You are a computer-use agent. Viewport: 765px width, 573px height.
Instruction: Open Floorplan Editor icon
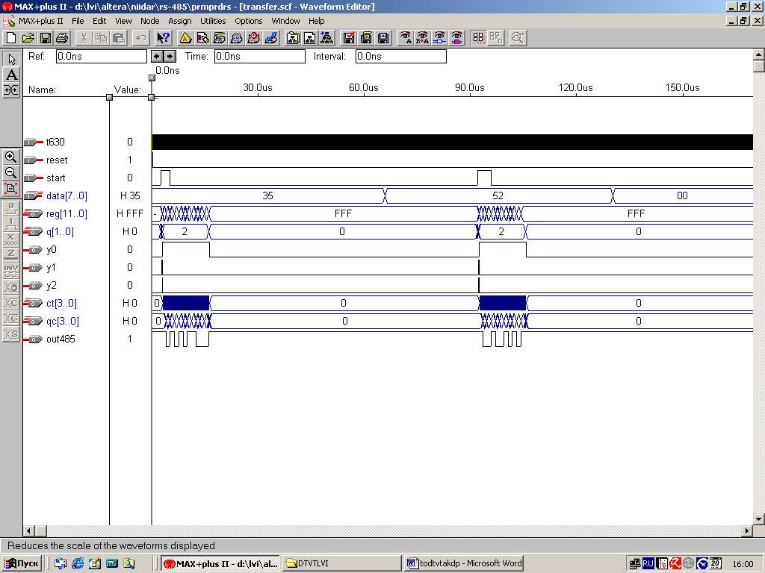(x=202, y=38)
